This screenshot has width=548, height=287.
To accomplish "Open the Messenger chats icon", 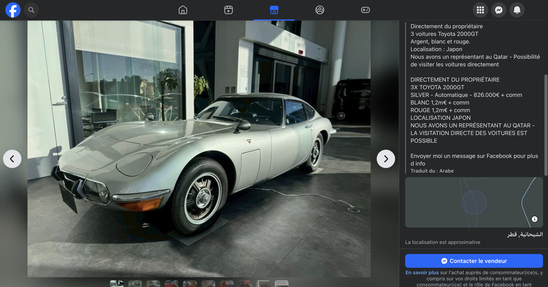I will pyautogui.click(x=498, y=10).
